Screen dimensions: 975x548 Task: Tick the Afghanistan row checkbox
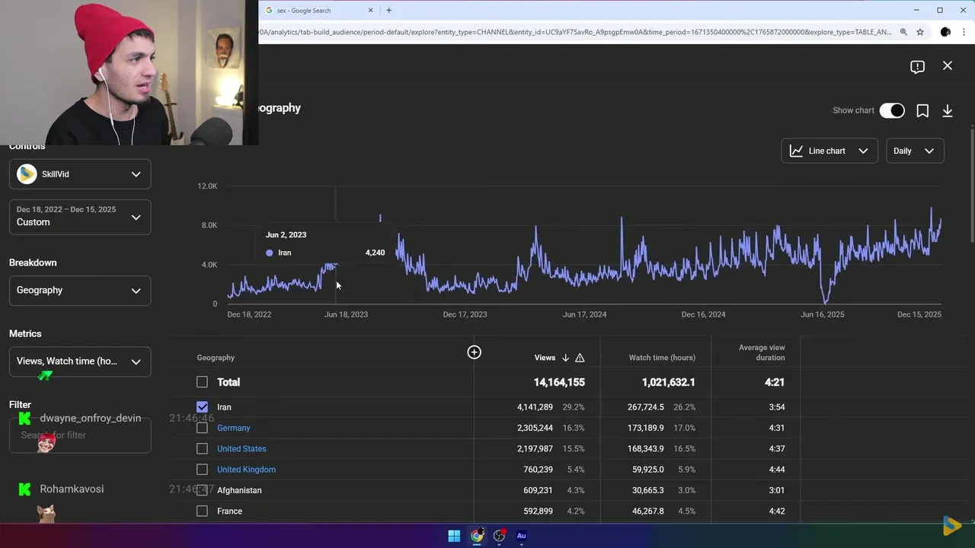[x=202, y=490]
